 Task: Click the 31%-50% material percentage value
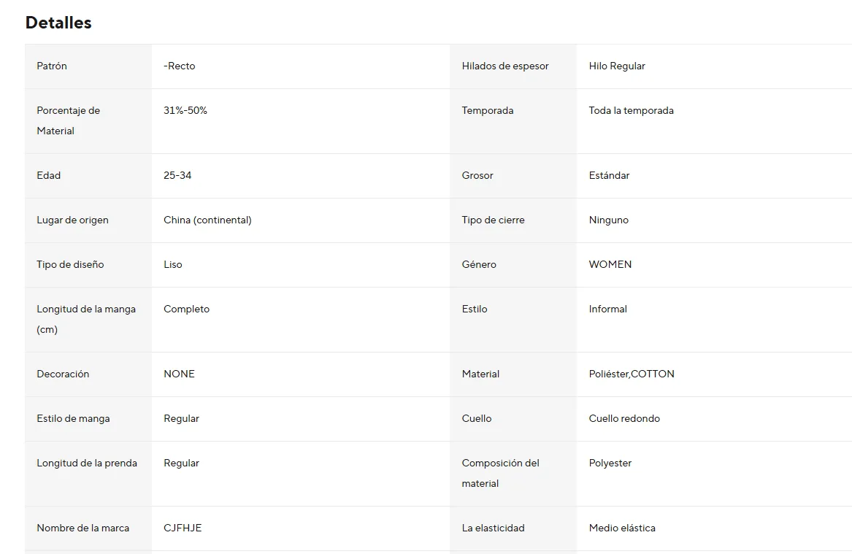[x=185, y=110]
